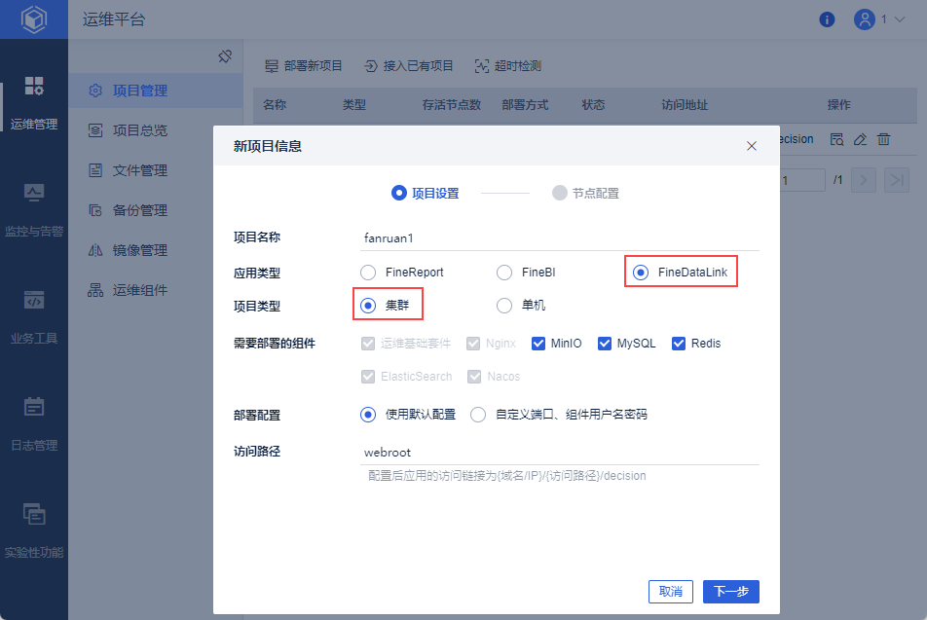
Task: Click the 操作 column header
Action: pyautogui.click(x=838, y=105)
